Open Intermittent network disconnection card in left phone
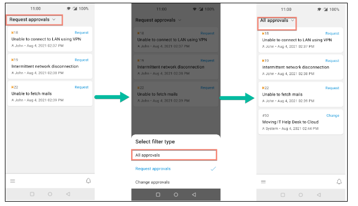 [x=50, y=66]
